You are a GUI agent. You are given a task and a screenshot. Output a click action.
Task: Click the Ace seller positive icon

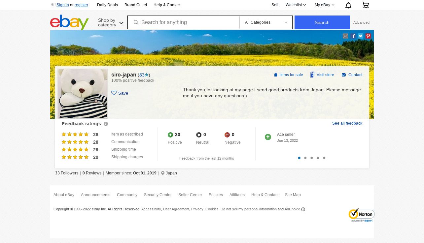coord(268,137)
